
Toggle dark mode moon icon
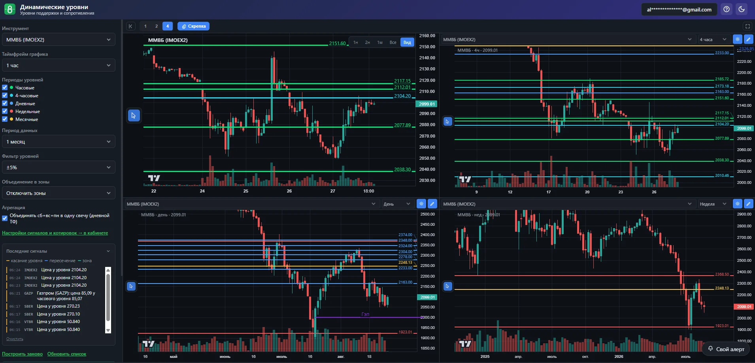[x=742, y=9]
